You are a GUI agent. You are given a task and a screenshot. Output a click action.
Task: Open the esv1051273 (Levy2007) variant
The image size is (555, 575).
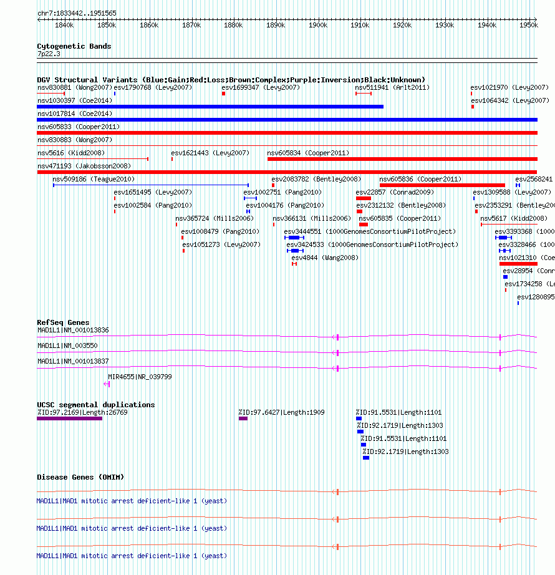tap(221, 244)
